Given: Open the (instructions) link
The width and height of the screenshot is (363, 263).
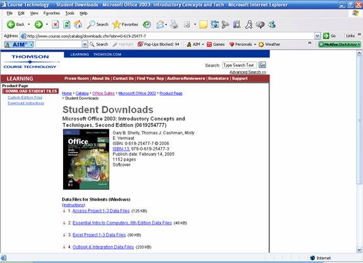Looking at the screenshot, I should [x=73, y=205].
